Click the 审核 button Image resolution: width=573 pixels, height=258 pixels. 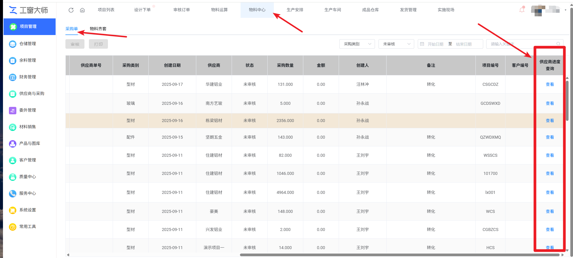[75, 44]
